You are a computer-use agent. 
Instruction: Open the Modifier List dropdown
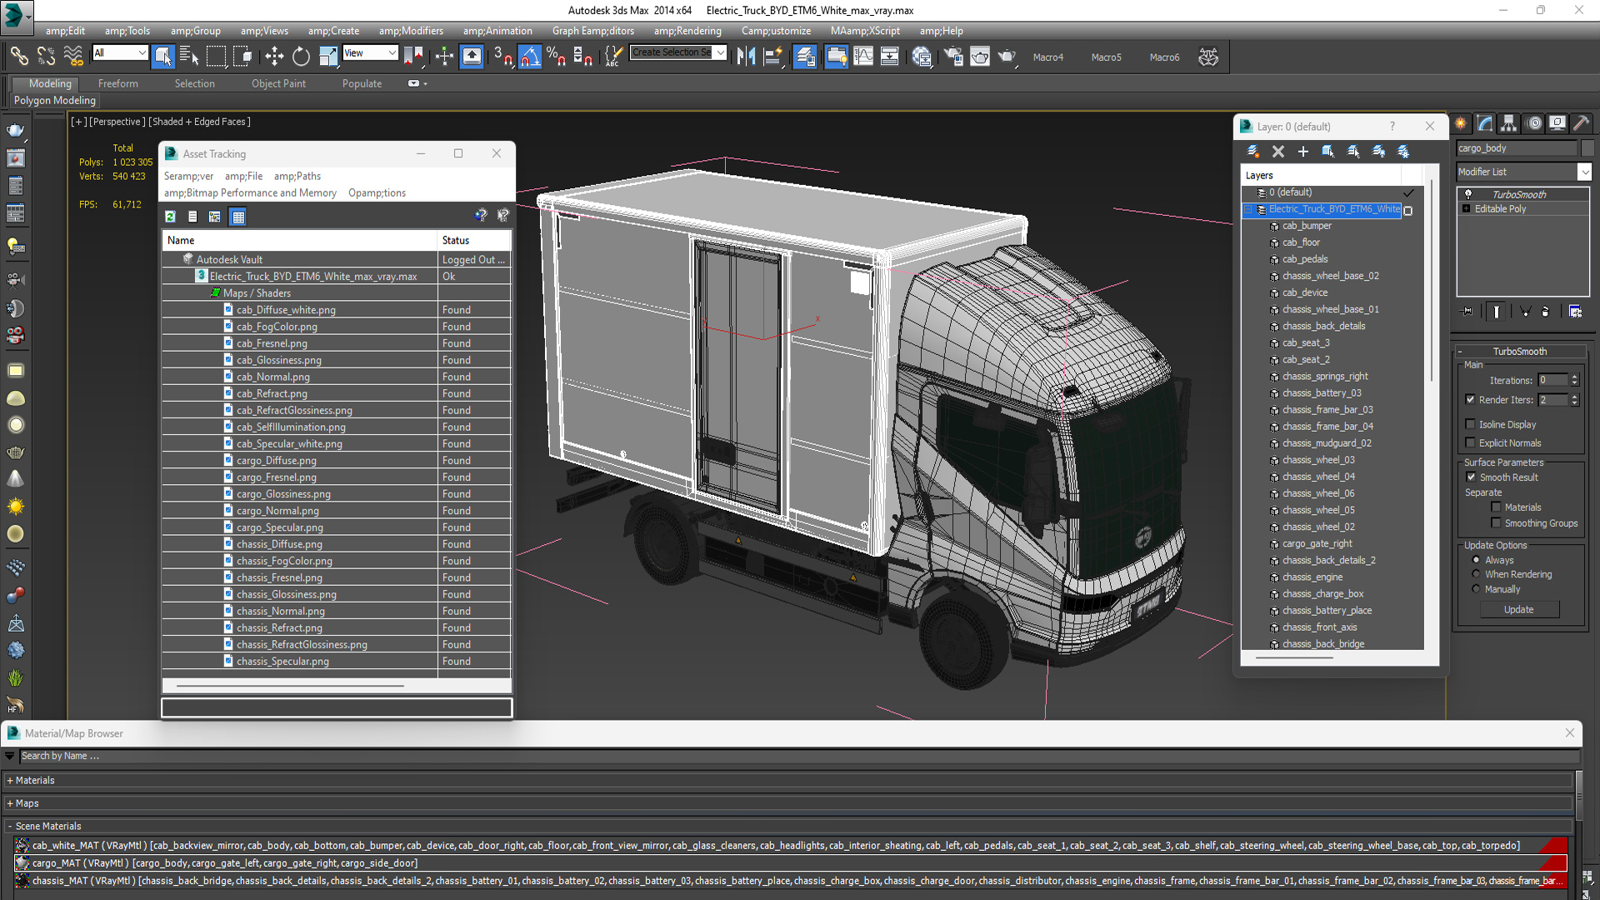(1584, 172)
